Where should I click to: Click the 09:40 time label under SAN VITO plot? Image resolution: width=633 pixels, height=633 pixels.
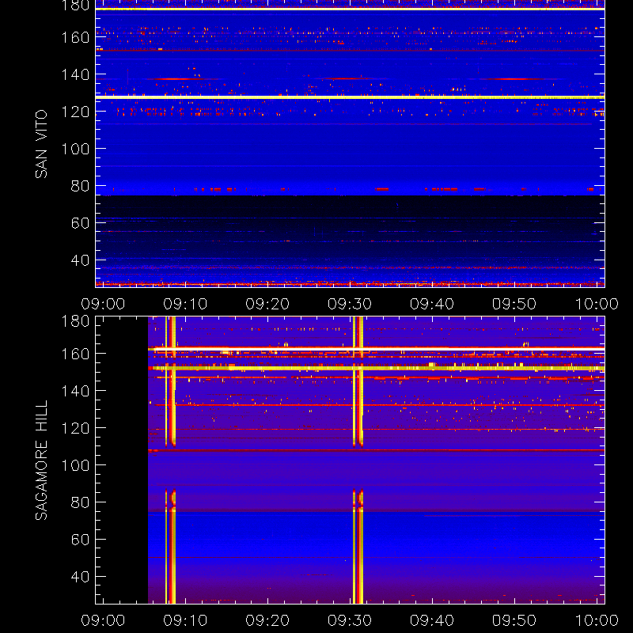432,304
